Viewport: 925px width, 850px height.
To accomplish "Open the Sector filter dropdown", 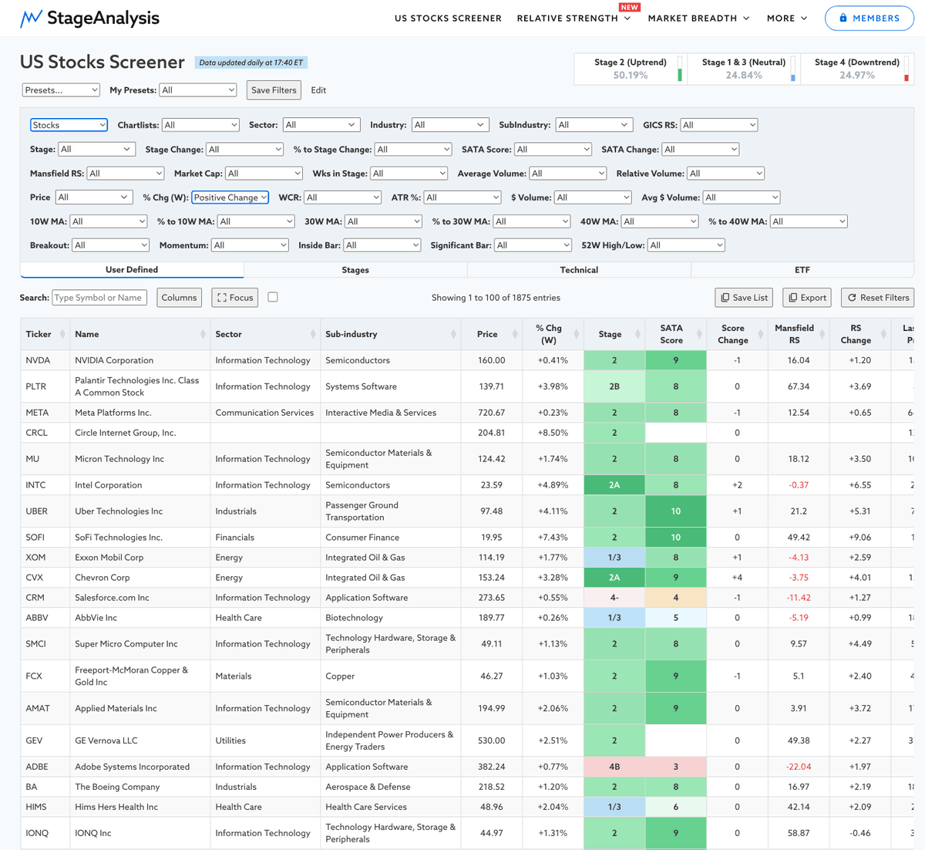I will click(321, 125).
